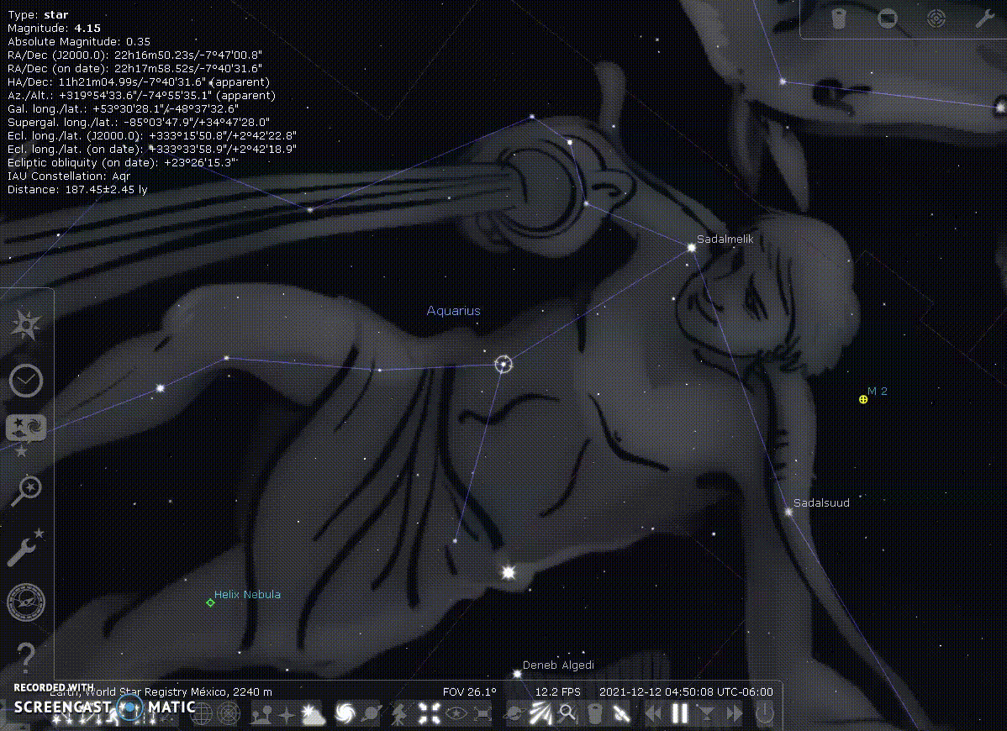Open Oculars plugin configuration wrench
Screen dimensions: 1007x731
[x=984, y=18]
